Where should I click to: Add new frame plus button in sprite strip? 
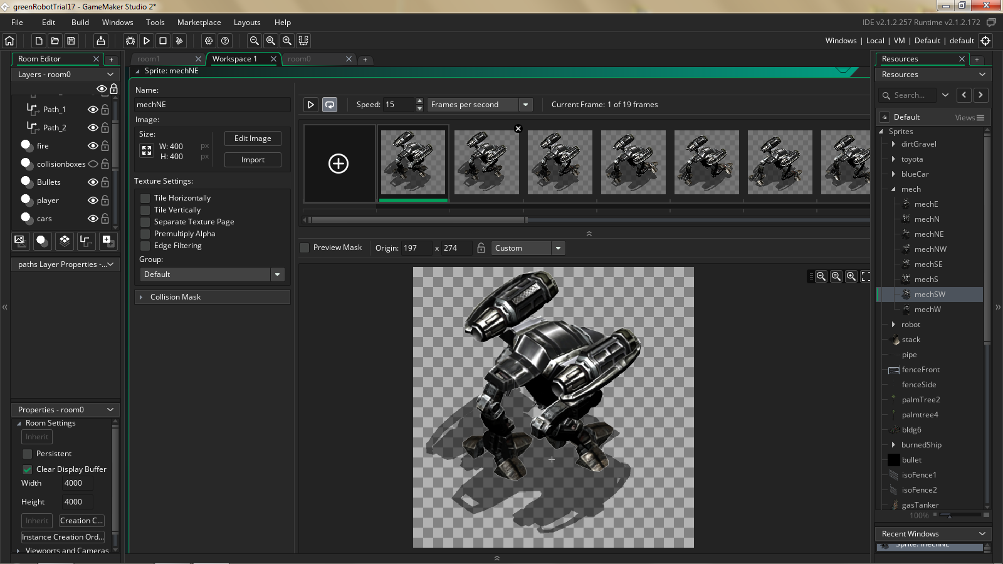point(339,164)
